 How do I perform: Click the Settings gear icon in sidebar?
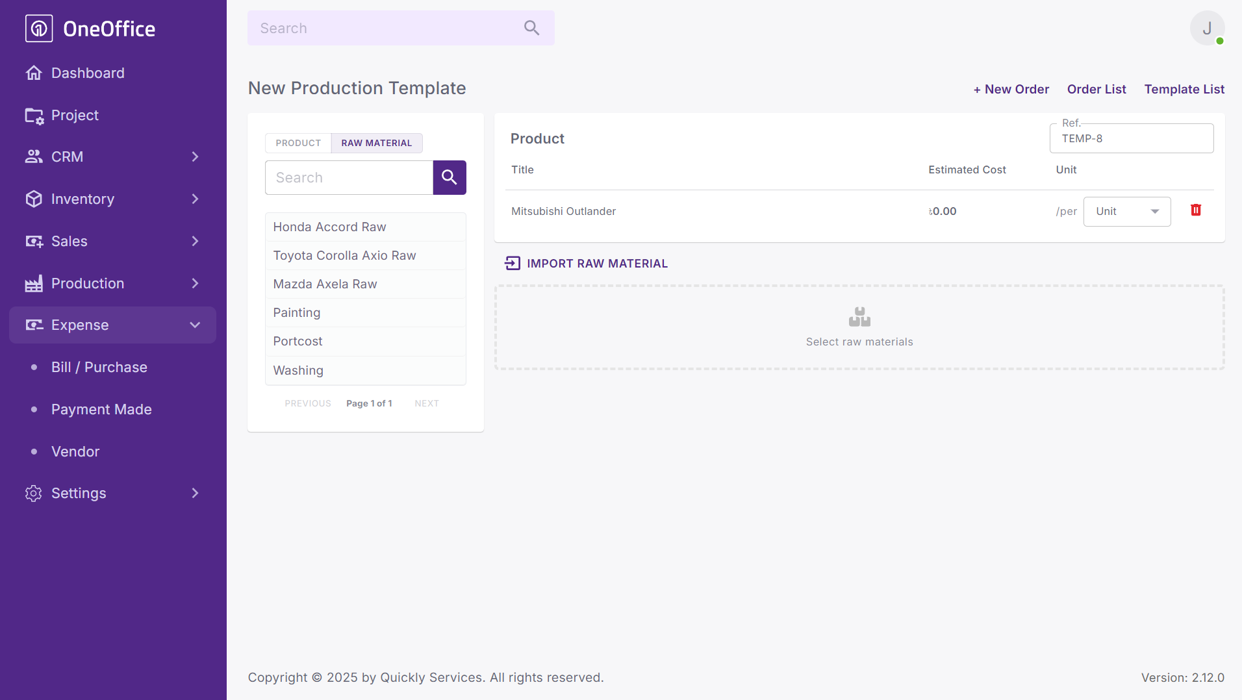[x=34, y=494]
